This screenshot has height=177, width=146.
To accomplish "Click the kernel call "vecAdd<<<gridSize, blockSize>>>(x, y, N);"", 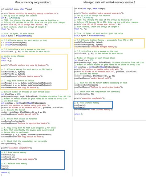I will [95, 76].
